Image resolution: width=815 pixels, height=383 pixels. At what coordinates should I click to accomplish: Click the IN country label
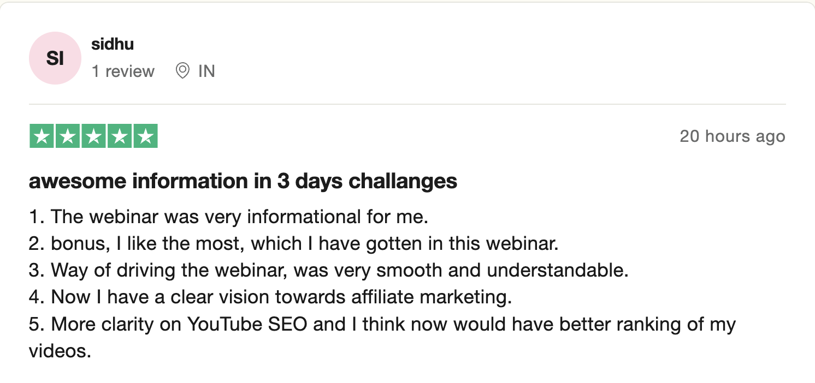pyautogui.click(x=206, y=71)
